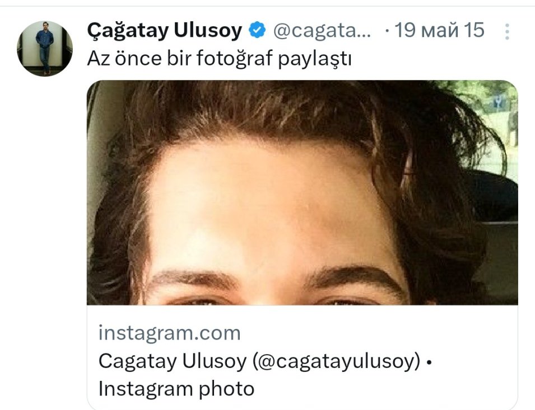Open Çağatay Ulusoy's profile avatar
The image size is (535, 410).
click(45, 48)
